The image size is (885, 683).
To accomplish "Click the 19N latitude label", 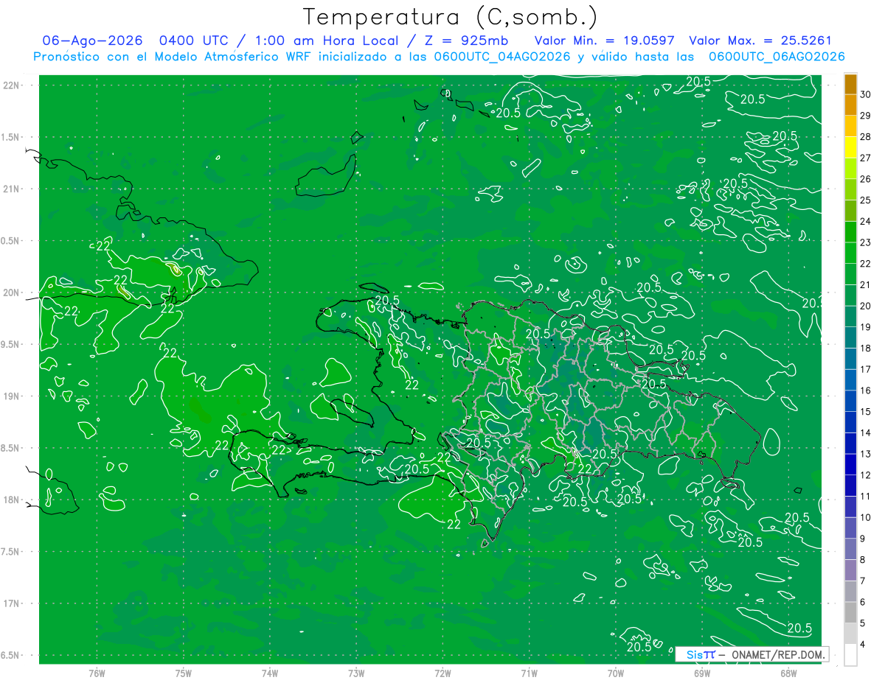I will 13,396.
